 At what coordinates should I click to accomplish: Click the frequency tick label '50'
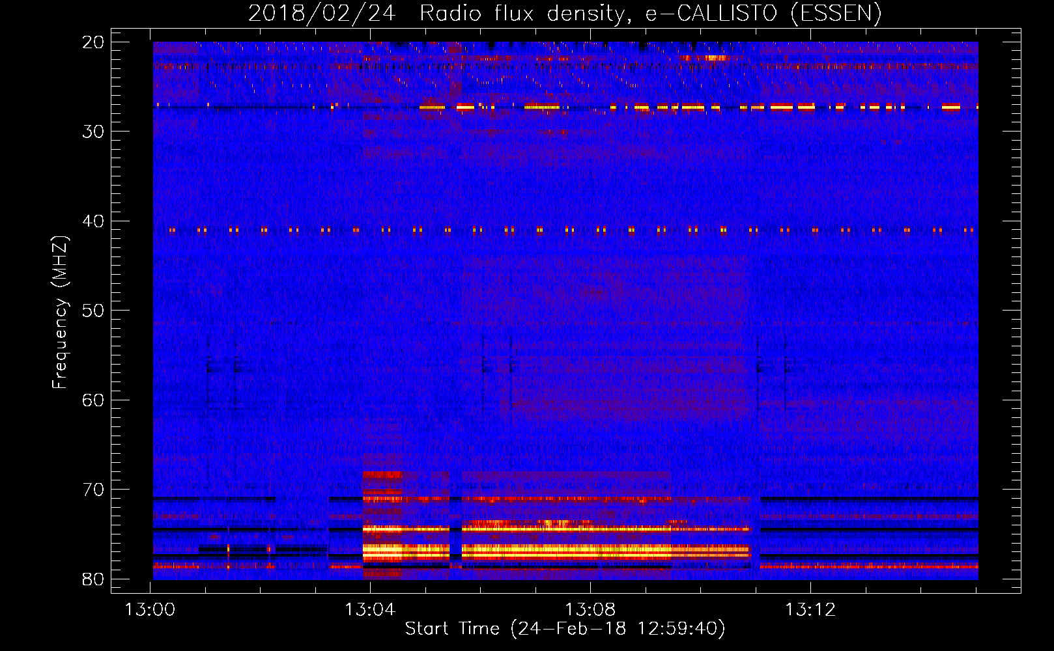tap(94, 311)
